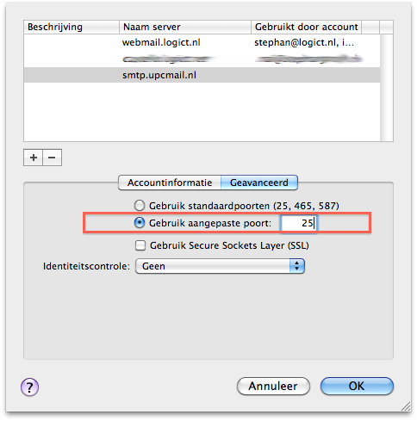Switch to the Geavanceerd tab
Image resolution: width=417 pixels, height=421 pixels.
coord(259,183)
